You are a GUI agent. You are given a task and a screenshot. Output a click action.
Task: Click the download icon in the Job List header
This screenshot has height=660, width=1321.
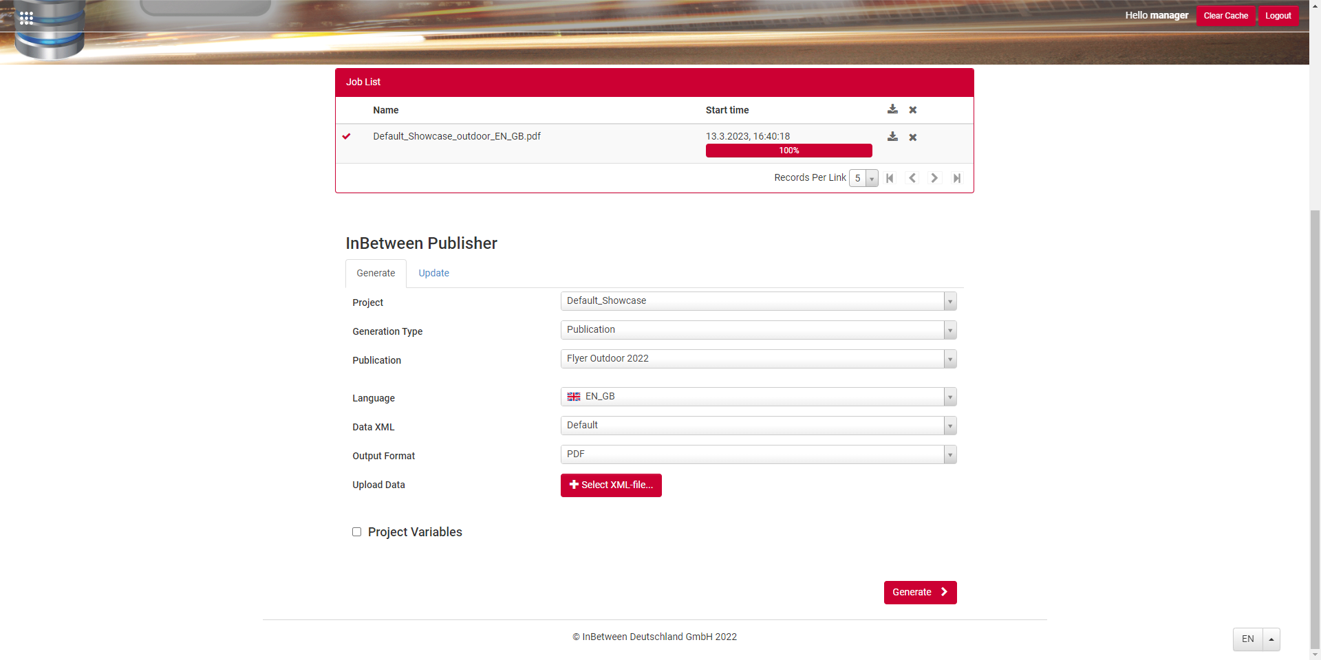892,109
